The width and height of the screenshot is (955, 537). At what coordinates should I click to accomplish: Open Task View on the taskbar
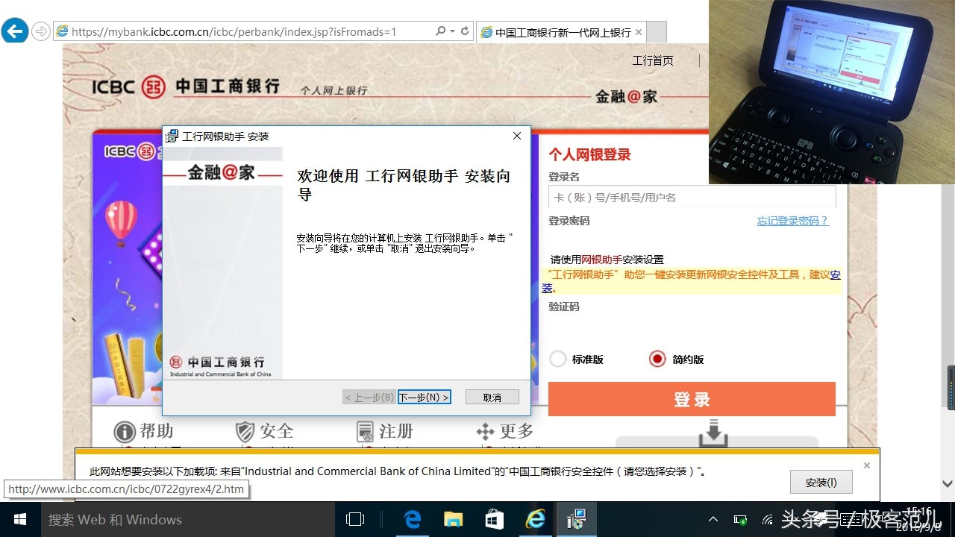pos(355,520)
